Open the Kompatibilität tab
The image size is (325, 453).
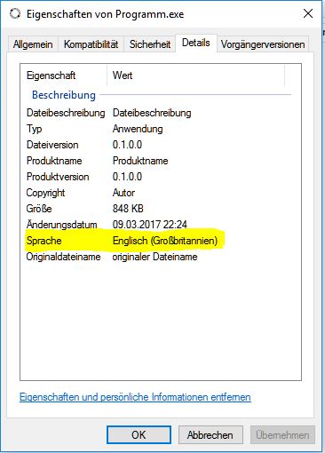click(x=91, y=44)
